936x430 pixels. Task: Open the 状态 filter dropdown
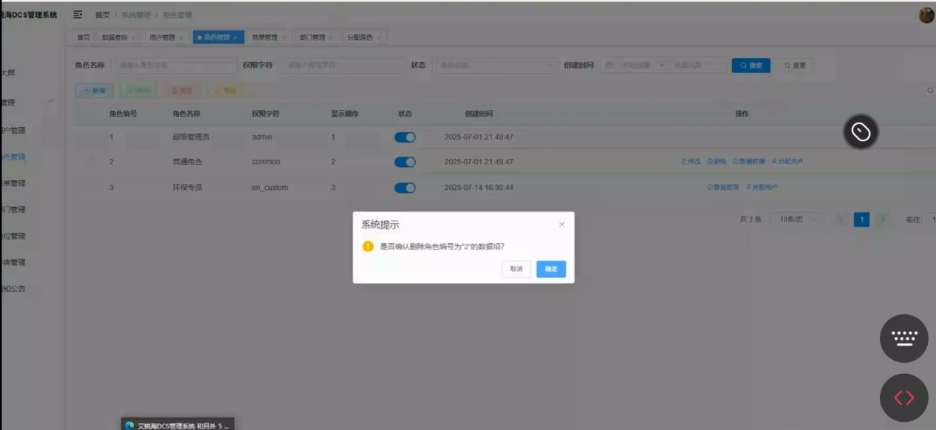pos(496,65)
